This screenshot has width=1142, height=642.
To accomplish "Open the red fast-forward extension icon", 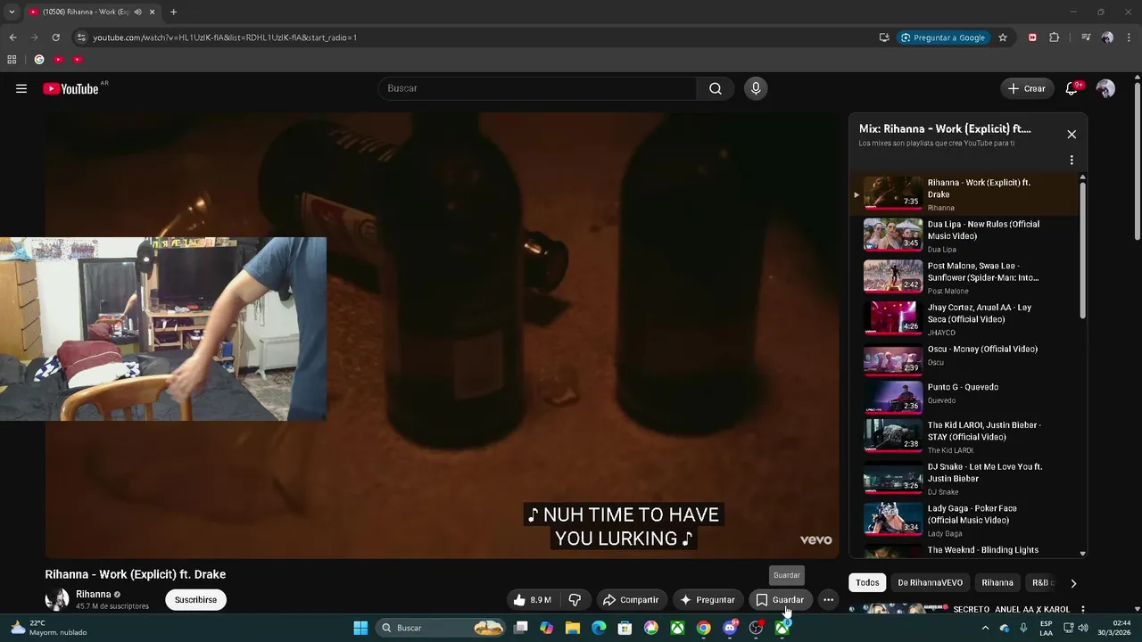I will pyautogui.click(x=1032, y=37).
